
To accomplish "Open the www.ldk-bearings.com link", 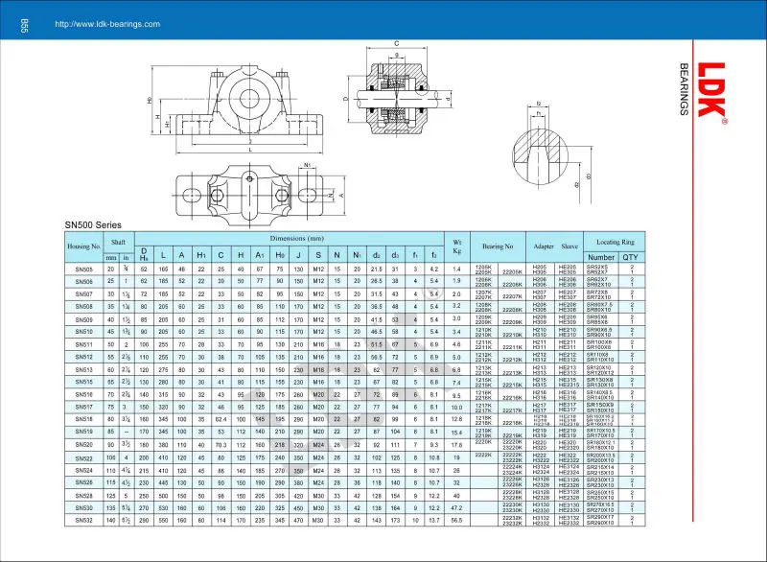I will [x=107, y=24].
